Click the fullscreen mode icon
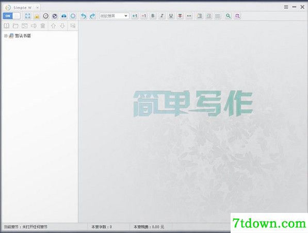The width and height of the screenshot is (308, 233). coord(28,16)
